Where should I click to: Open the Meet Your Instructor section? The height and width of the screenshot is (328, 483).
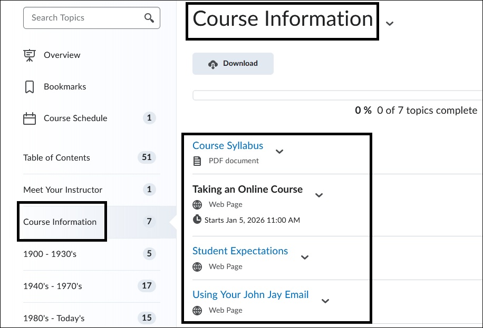coord(63,190)
